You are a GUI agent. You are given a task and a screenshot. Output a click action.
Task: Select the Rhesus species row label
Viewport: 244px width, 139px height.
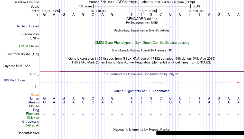pyautogui.click(x=33, y=102)
